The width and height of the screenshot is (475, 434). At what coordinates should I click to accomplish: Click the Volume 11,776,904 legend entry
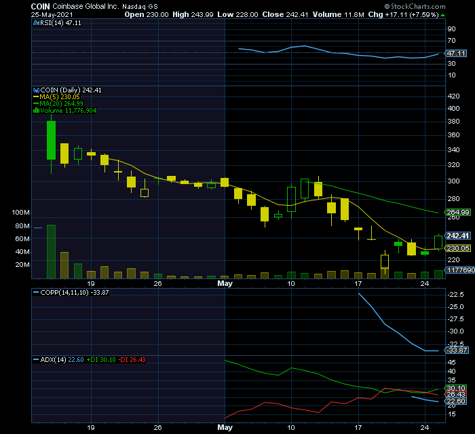pos(68,111)
